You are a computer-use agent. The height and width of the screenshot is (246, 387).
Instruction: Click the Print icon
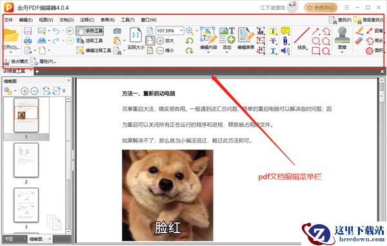click(28, 41)
